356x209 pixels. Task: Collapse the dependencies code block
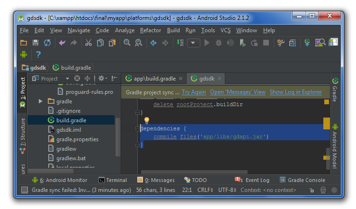coord(137,129)
